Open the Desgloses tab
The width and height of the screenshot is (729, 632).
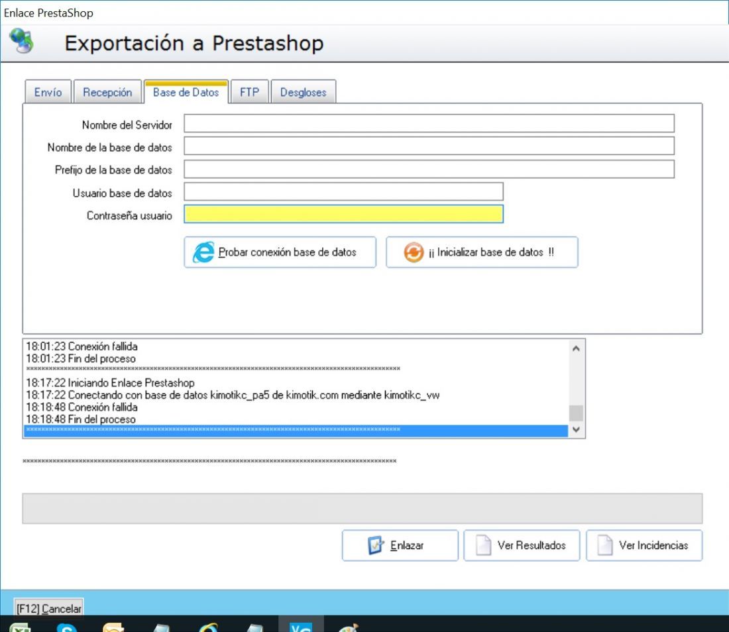pos(303,92)
